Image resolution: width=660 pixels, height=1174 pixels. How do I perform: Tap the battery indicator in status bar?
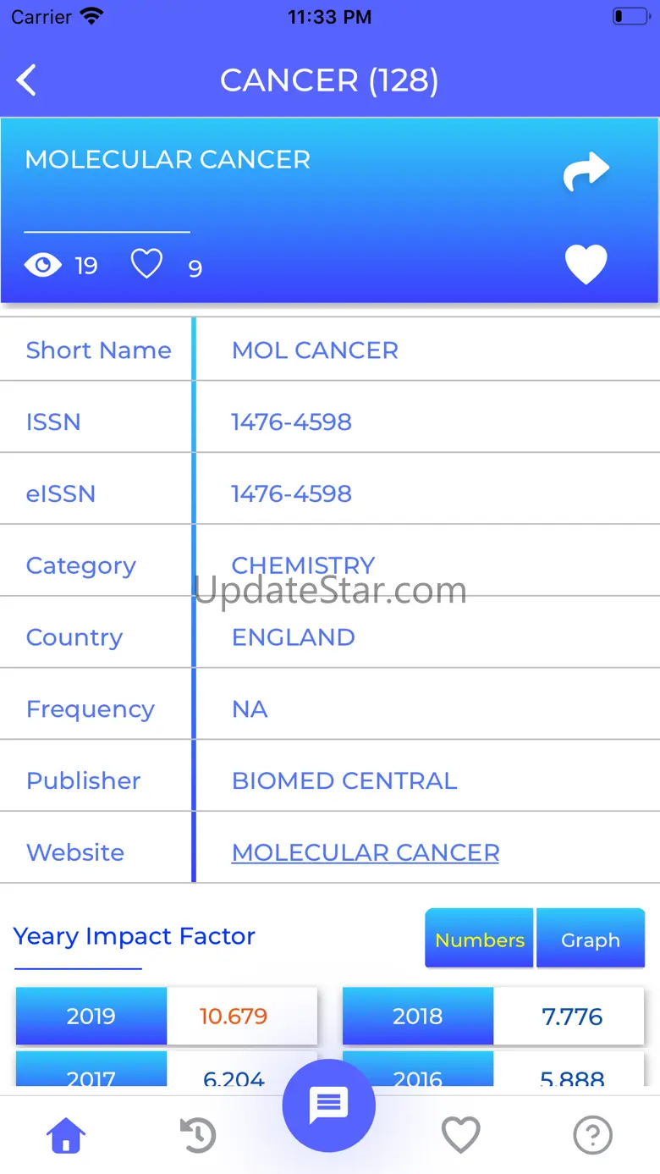(x=630, y=16)
